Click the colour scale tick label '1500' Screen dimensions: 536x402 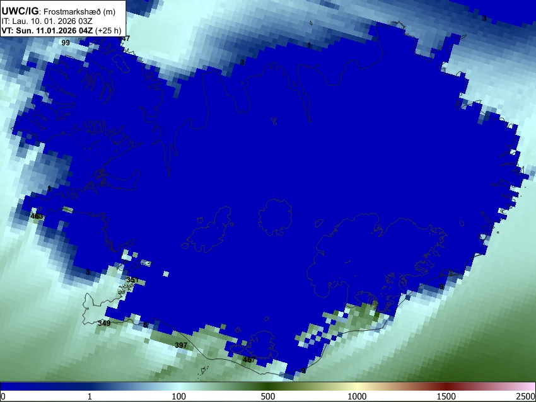pyautogui.click(x=446, y=396)
